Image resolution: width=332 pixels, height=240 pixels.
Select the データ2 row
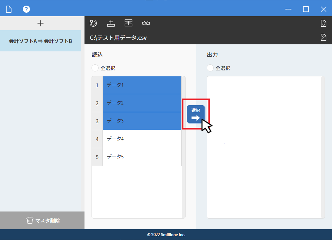(142, 103)
